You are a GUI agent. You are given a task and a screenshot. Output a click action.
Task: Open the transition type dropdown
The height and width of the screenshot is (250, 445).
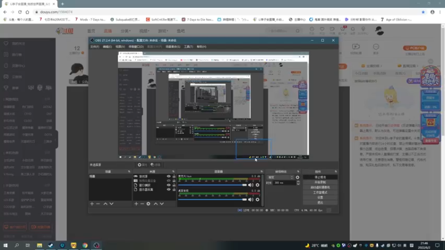tap(280, 177)
